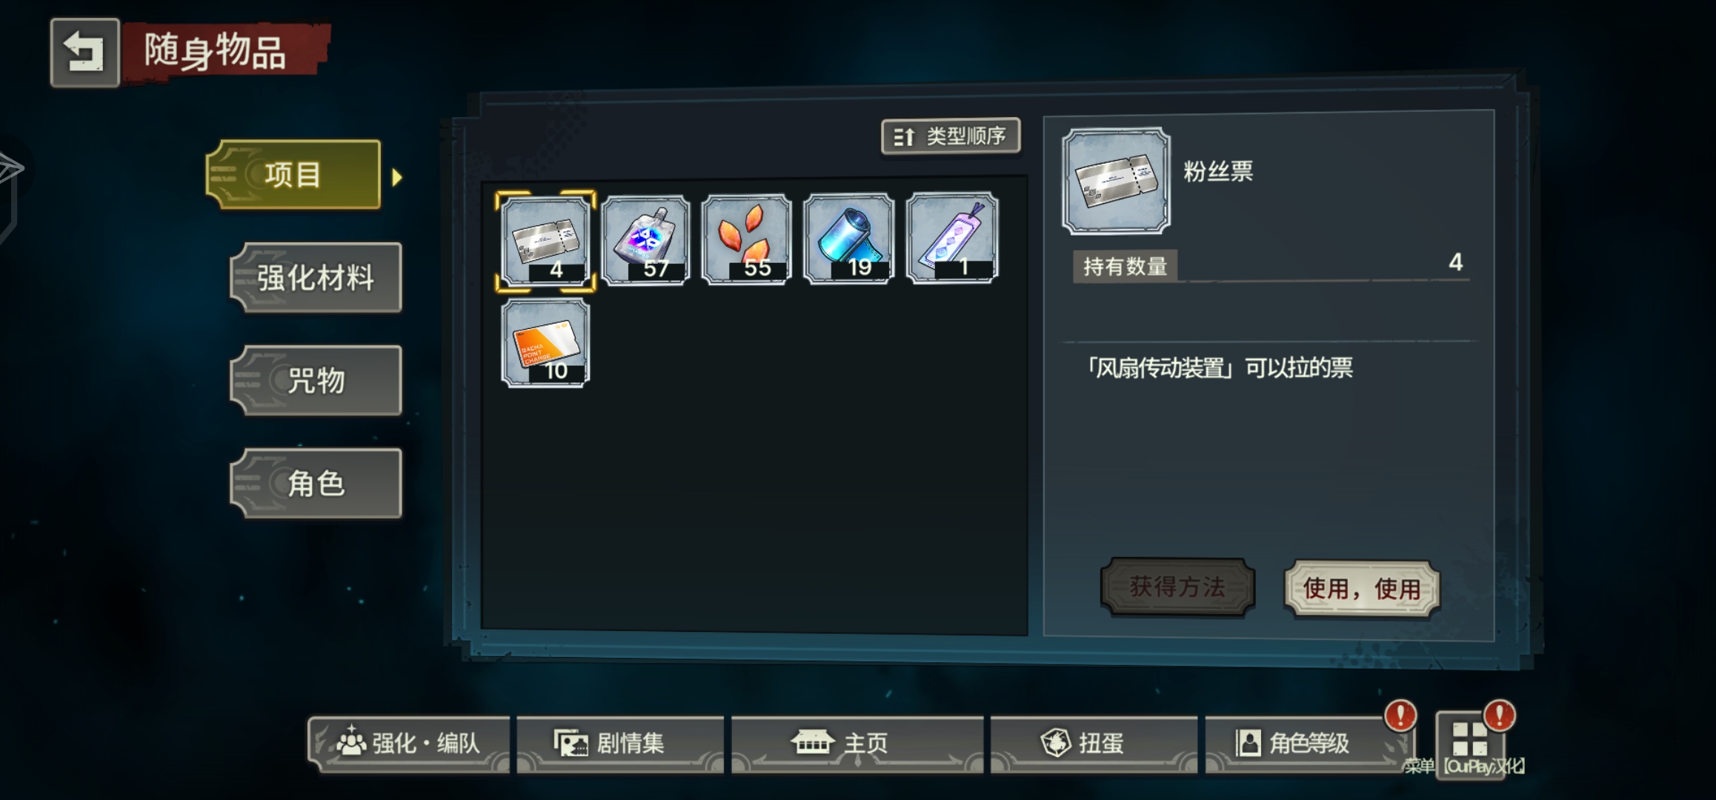
Task: Select the fan ticket item with count 4
Action: coord(545,241)
